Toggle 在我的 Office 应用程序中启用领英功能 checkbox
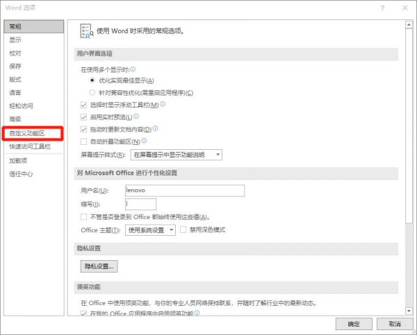The image size is (417, 335). click(83, 313)
